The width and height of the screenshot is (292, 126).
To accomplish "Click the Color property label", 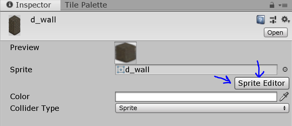I will coord(20,97).
